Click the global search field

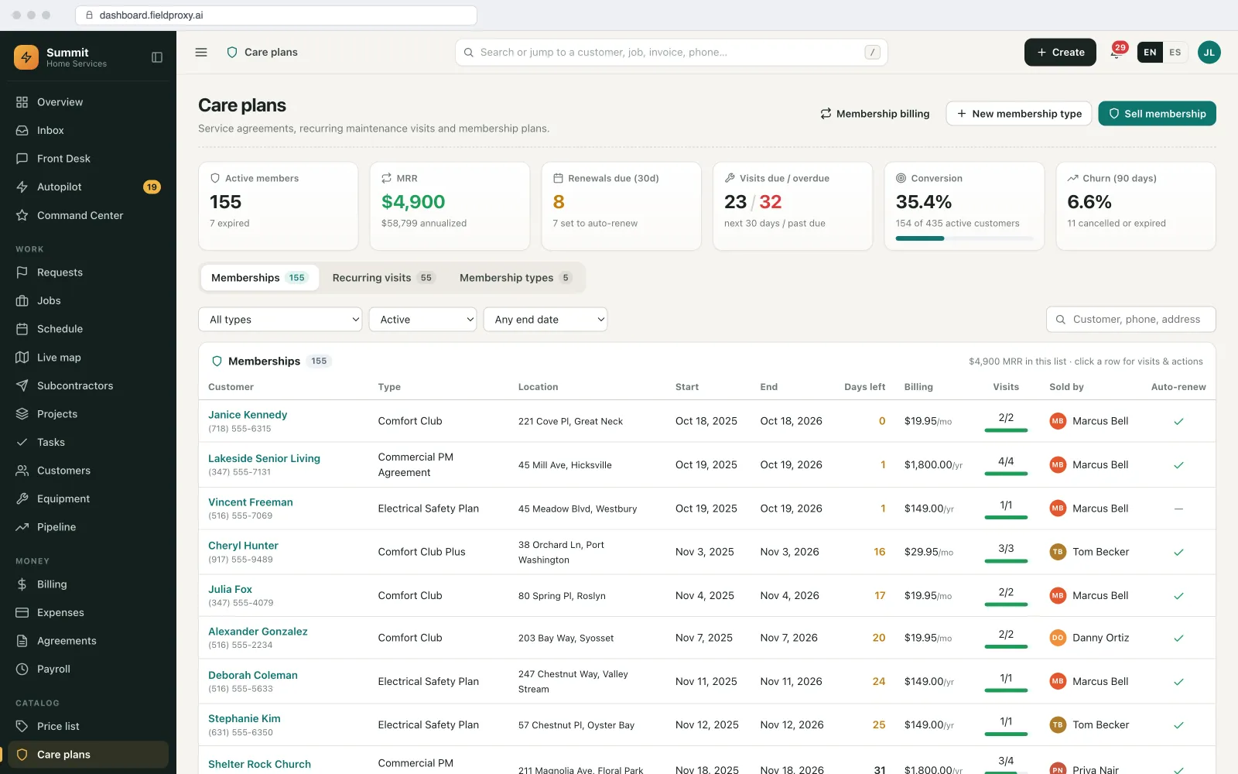pos(671,53)
